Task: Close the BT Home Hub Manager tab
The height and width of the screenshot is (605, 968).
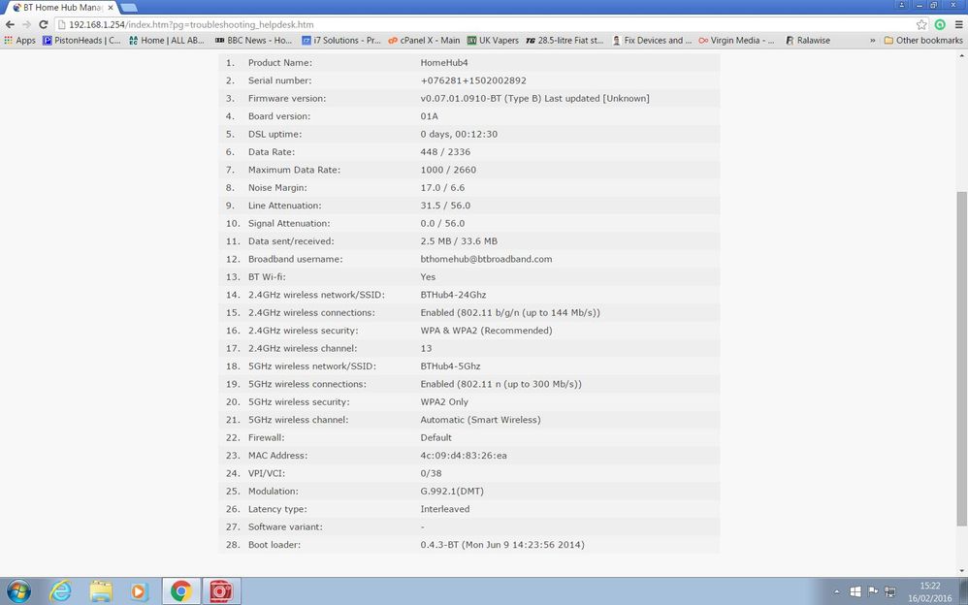Action: click(x=111, y=8)
